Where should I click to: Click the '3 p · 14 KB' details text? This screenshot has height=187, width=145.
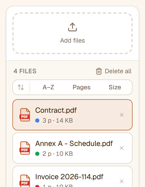point(58,121)
